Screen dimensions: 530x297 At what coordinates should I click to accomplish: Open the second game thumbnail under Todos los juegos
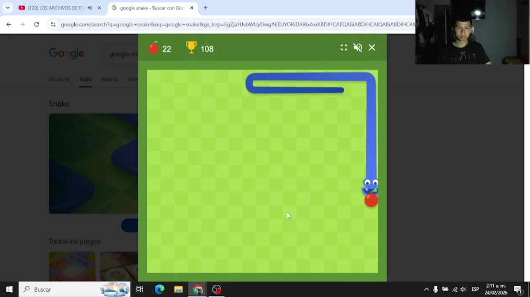[x=119, y=266]
